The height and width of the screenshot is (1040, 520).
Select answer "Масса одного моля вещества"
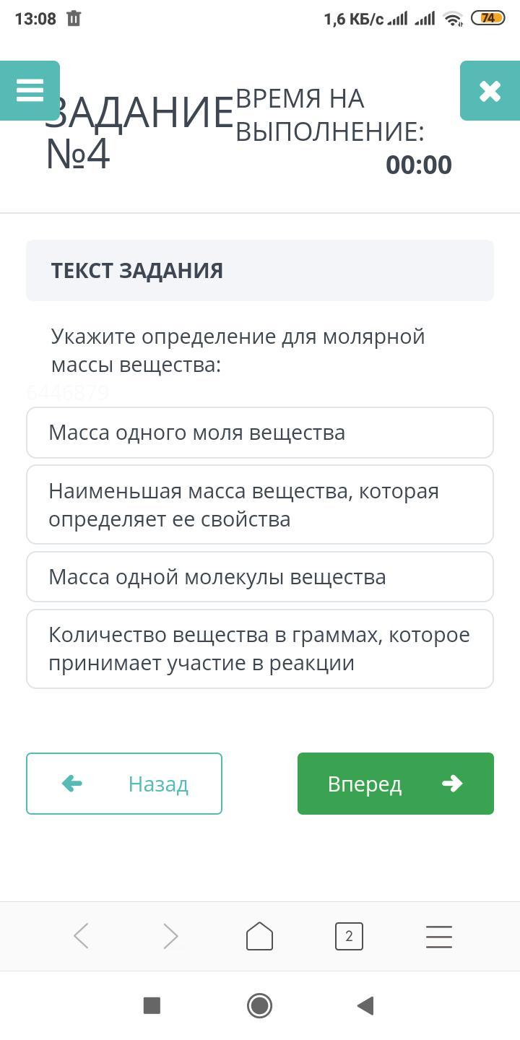(x=260, y=433)
